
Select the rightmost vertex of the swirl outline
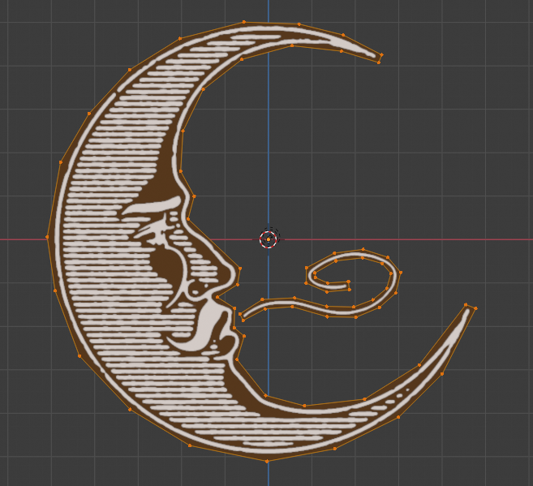(401, 273)
